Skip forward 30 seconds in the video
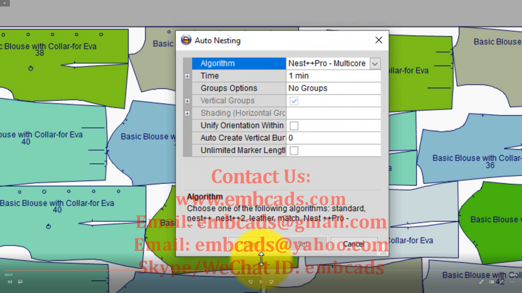The height and width of the screenshot is (293, 522). 271,282
